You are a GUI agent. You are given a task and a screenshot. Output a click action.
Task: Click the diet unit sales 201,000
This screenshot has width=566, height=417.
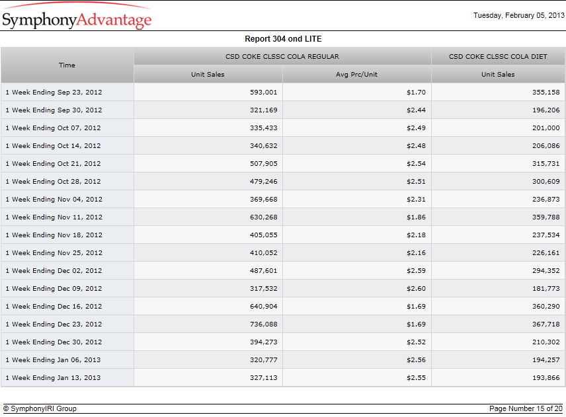(546, 128)
